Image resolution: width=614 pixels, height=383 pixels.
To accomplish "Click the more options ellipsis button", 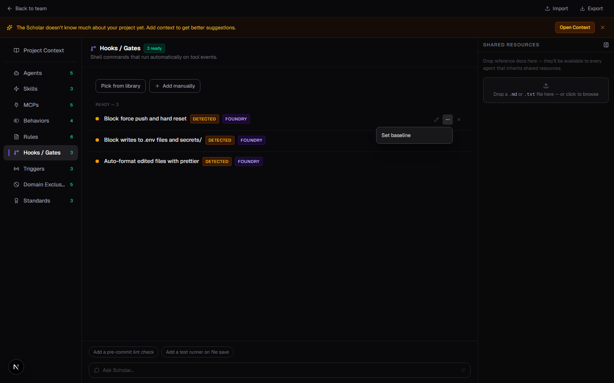I will (x=448, y=120).
